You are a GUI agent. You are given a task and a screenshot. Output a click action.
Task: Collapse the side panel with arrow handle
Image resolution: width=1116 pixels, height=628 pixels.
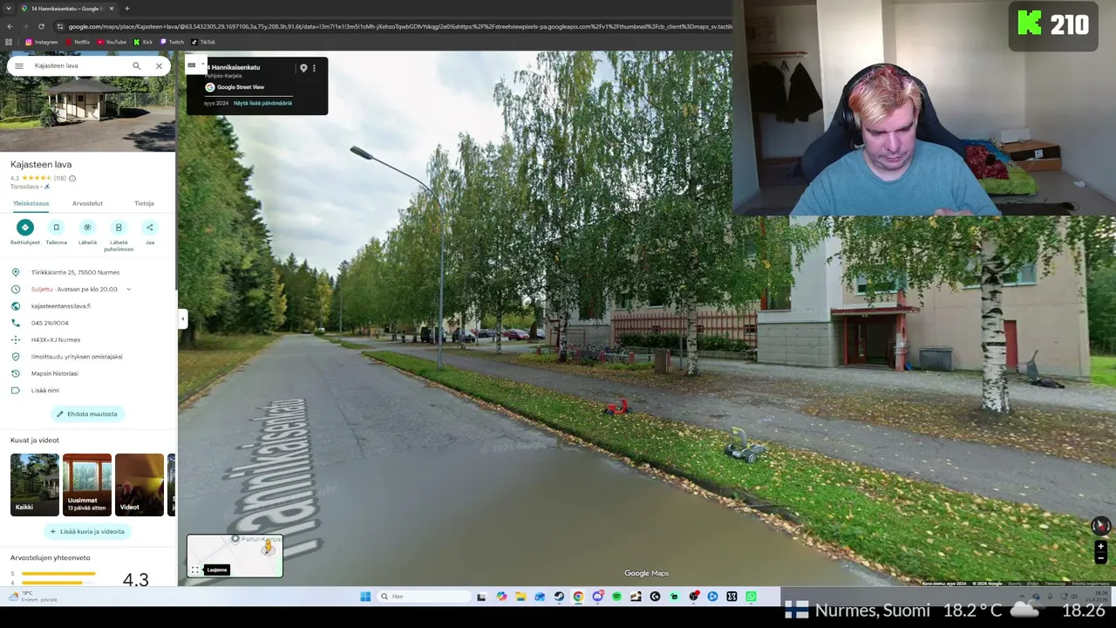183,318
